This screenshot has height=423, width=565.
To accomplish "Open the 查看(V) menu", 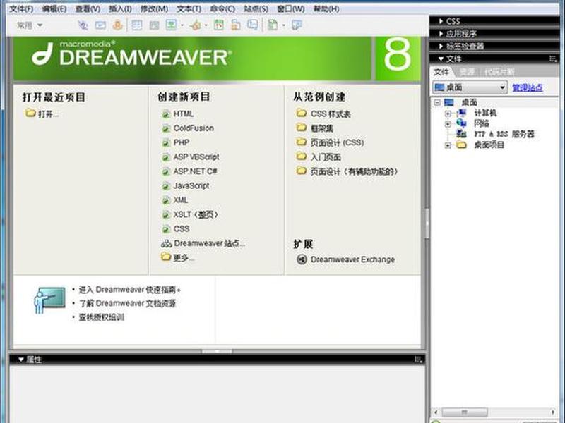I will point(88,9).
